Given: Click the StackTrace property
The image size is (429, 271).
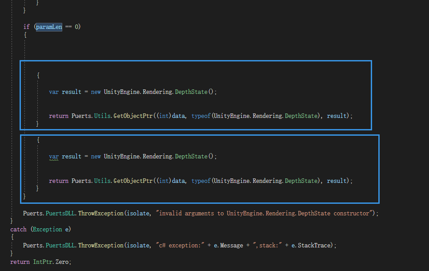Looking at the screenshot, I should [x=314, y=246].
